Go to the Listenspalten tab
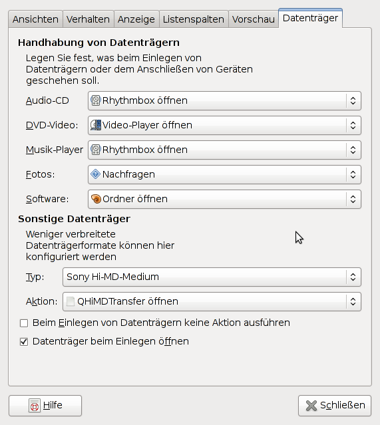The image size is (380, 425). pyautogui.click(x=194, y=19)
